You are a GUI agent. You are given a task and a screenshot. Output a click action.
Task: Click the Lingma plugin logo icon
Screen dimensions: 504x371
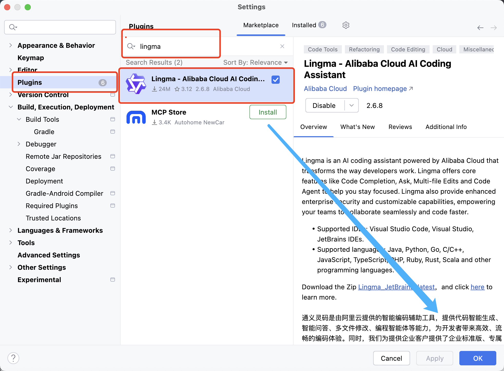136,84
